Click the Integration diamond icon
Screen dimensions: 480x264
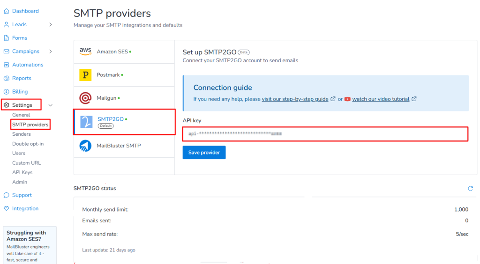7,209
